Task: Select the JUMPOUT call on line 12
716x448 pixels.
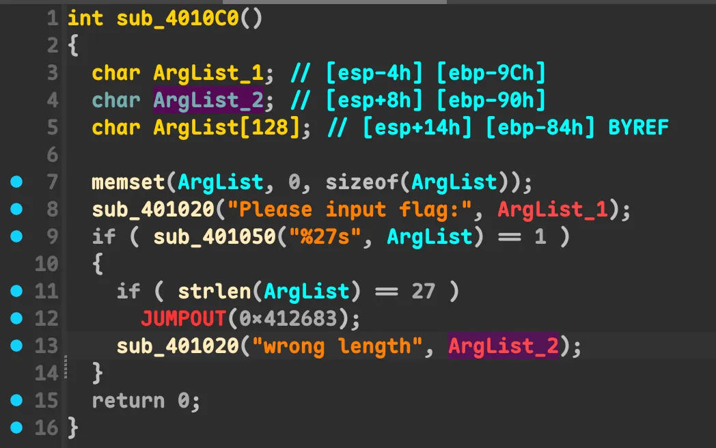Action: (x=183, y=319)
